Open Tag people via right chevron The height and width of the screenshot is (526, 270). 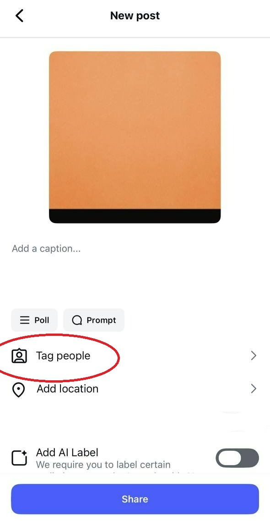254,356
